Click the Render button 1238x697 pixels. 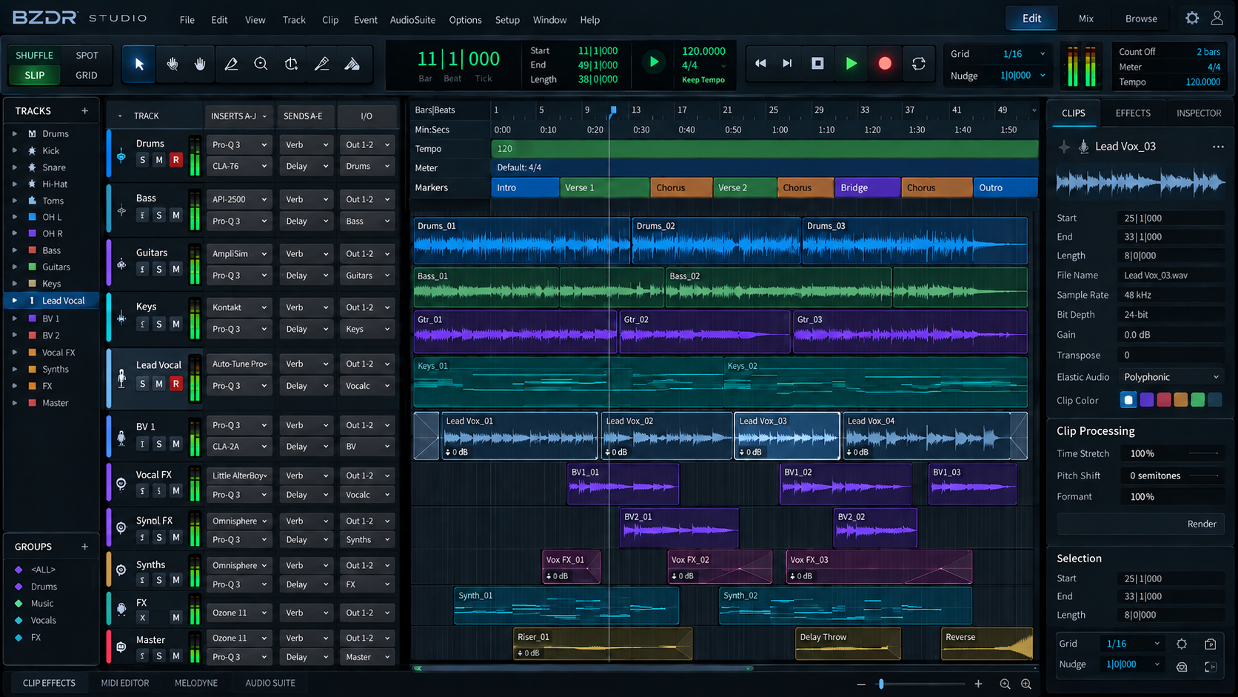point(1140,524)
